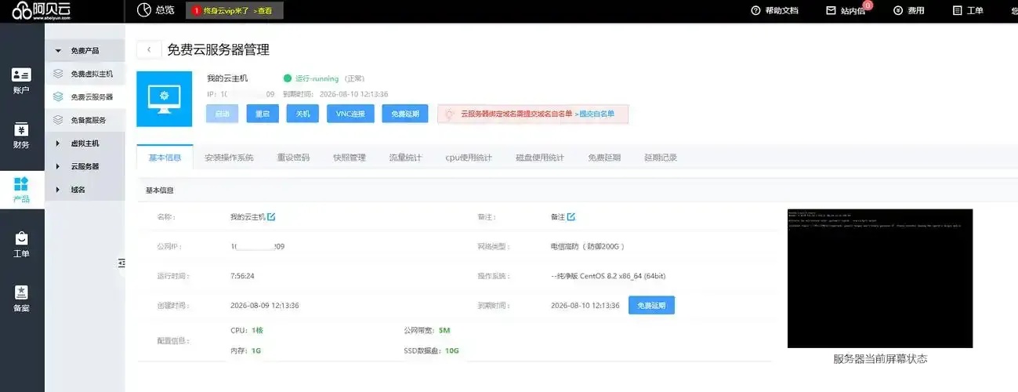1018x392 pixels.
Task: Open the cpu使用统计 tab
Action: click(x=469, y=158)
